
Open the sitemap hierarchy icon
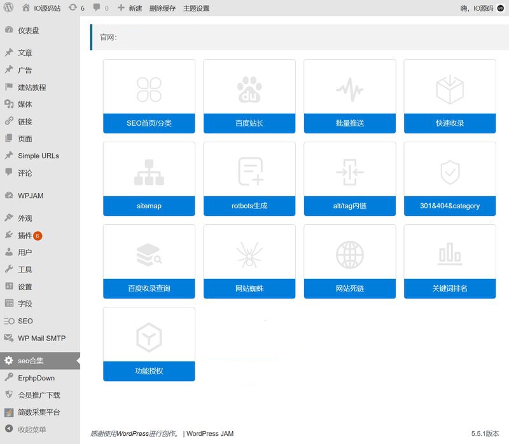coord(149,172)
